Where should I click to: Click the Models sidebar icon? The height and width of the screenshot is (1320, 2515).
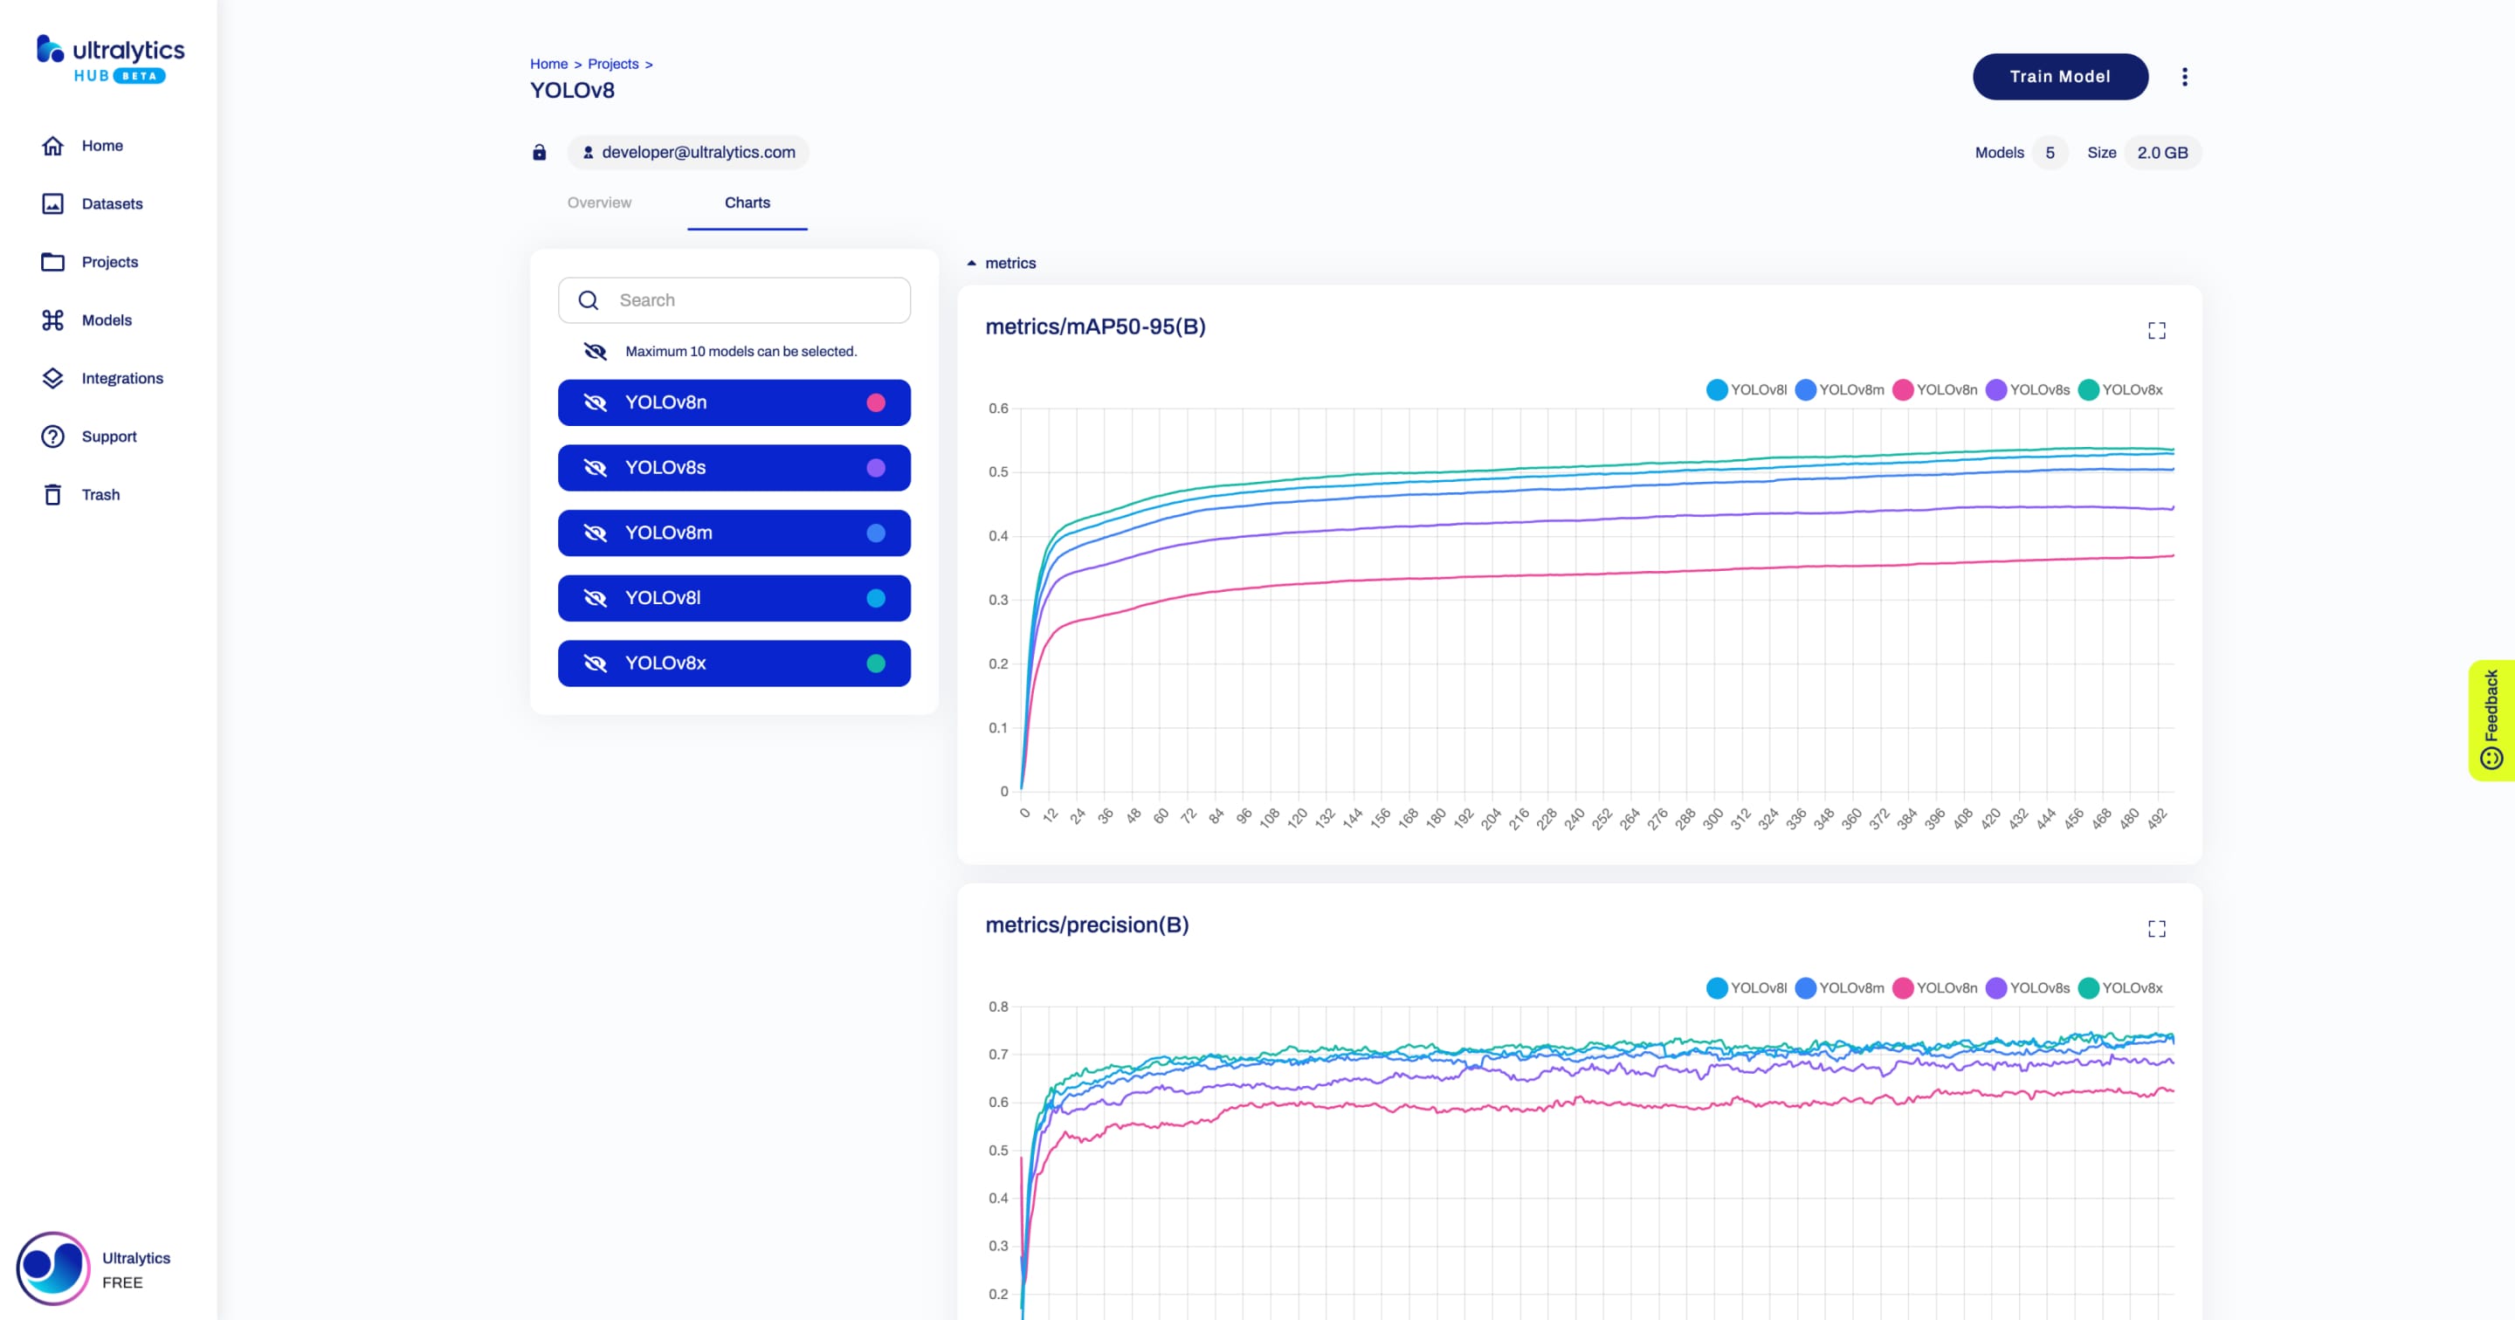click(53, 320)
